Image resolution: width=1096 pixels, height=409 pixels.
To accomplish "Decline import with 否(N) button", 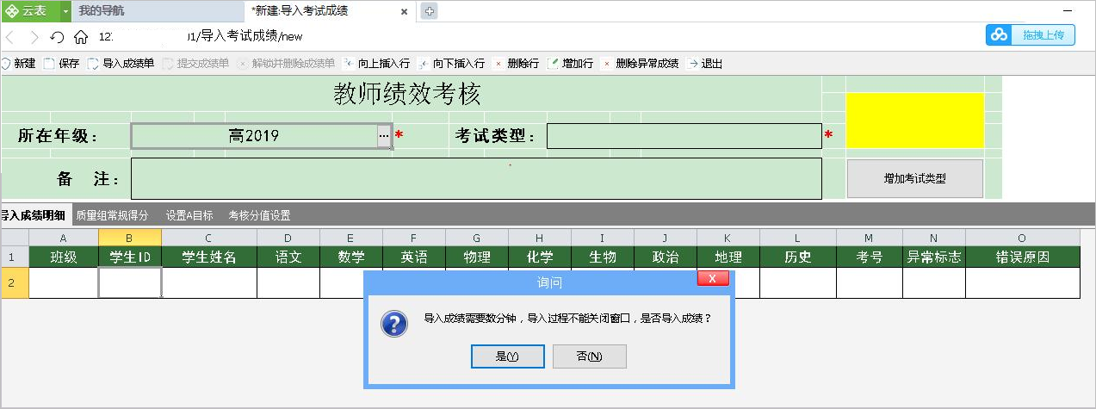I will (590, 356).
